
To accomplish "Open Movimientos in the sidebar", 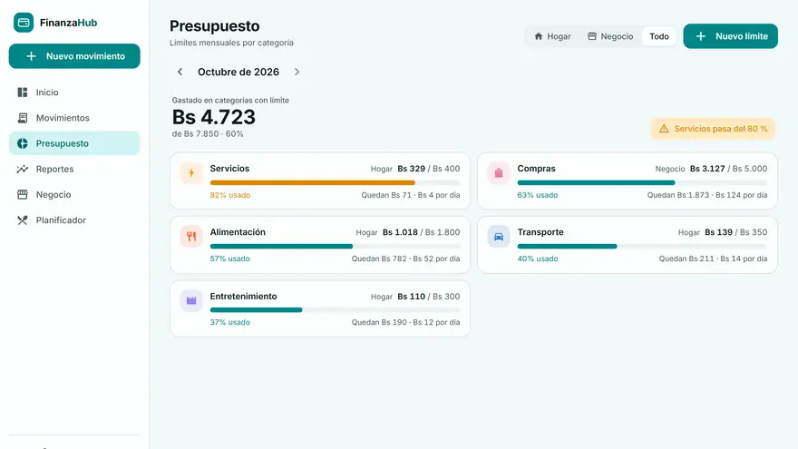I will (x=74, y=118).
